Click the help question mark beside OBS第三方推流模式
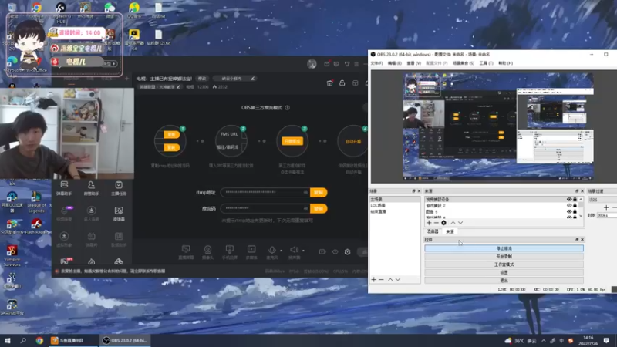Screen dimensions: 617x347 287,108
